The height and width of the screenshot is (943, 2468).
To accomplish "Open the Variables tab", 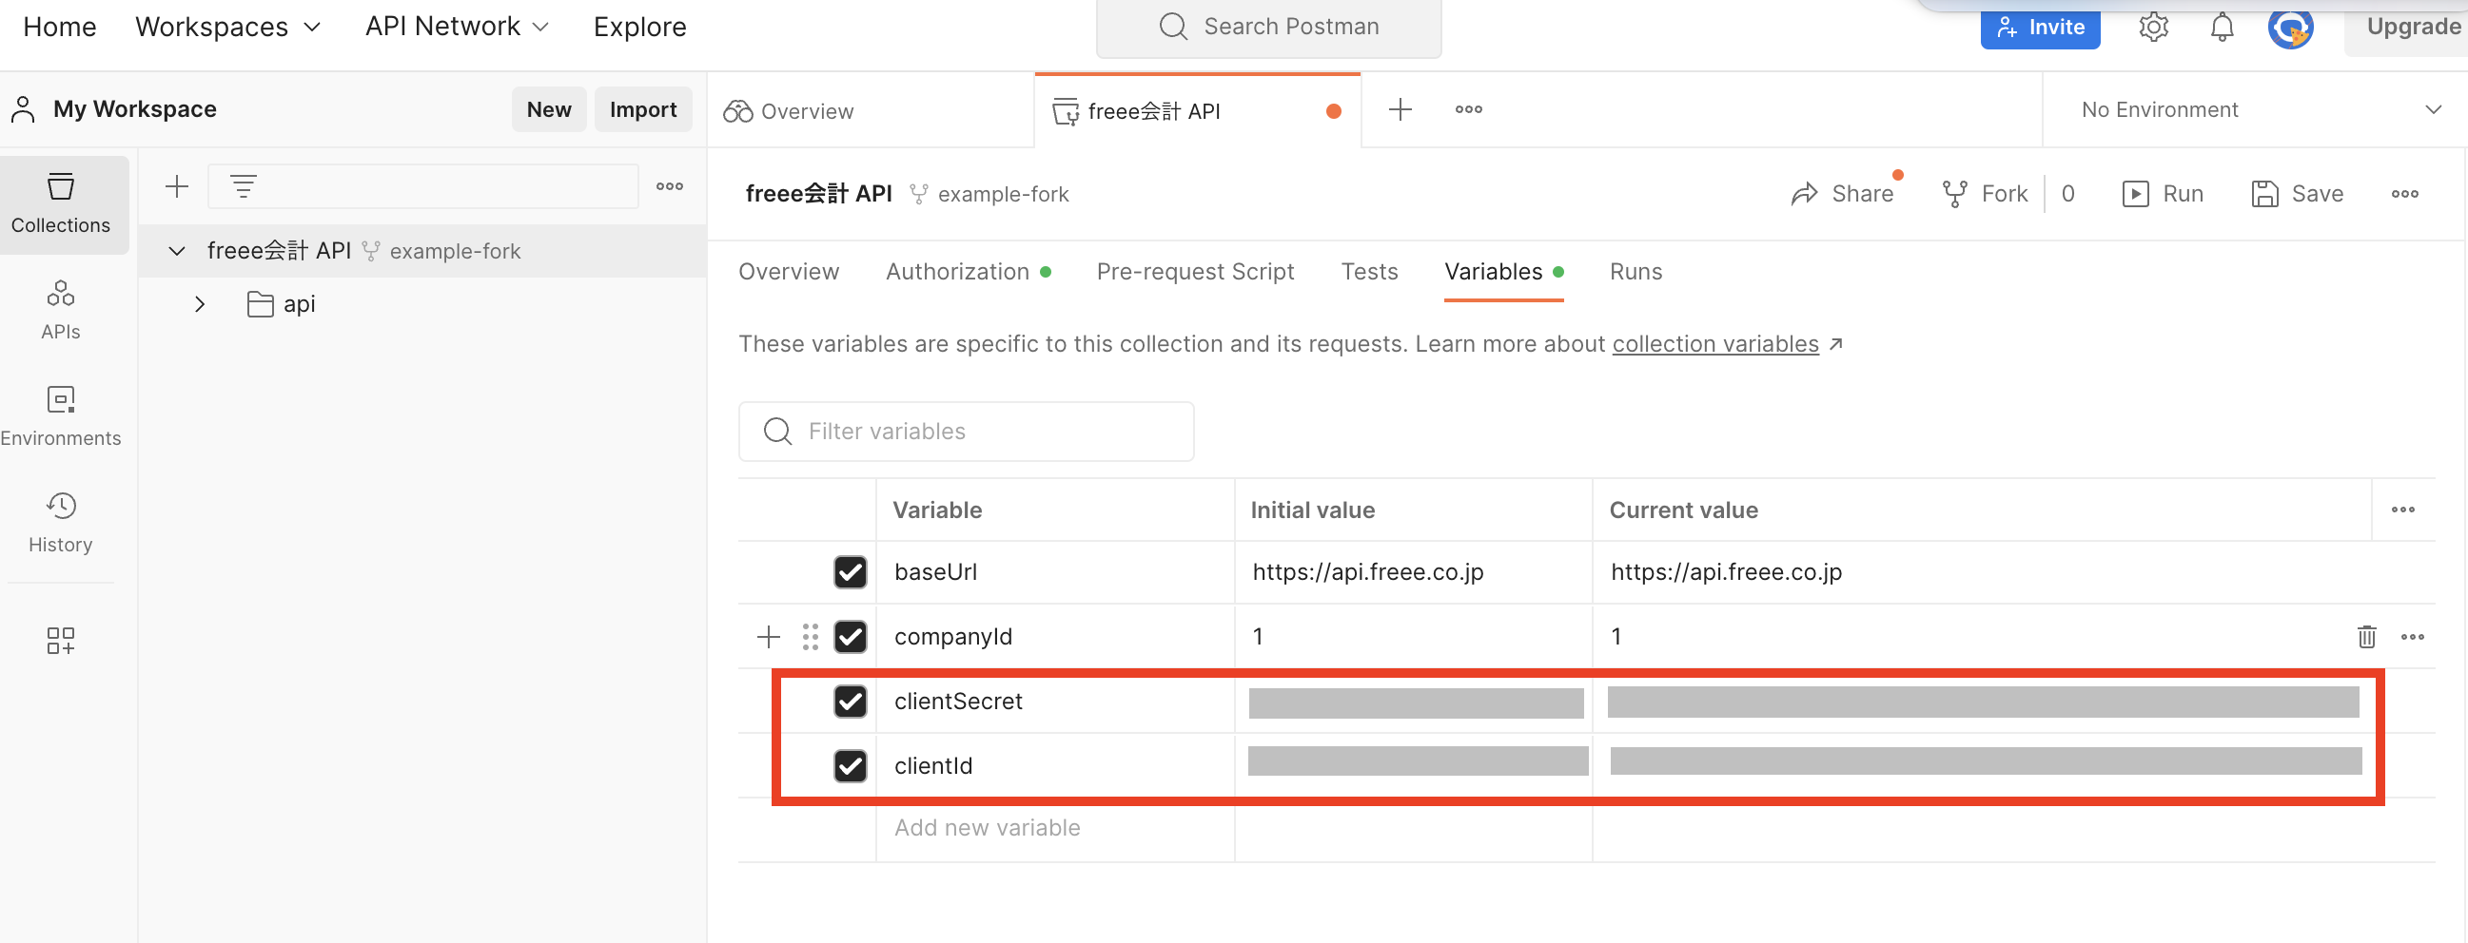I will coord(1493,271).
